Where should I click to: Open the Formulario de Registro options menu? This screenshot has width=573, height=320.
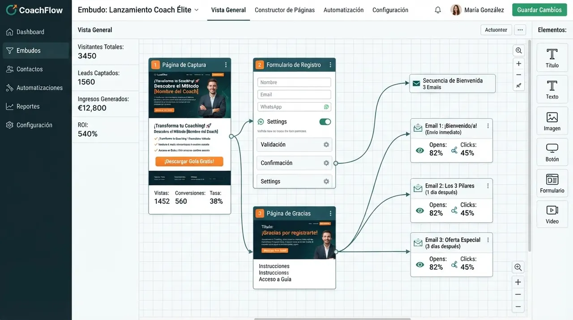(330, 65)
